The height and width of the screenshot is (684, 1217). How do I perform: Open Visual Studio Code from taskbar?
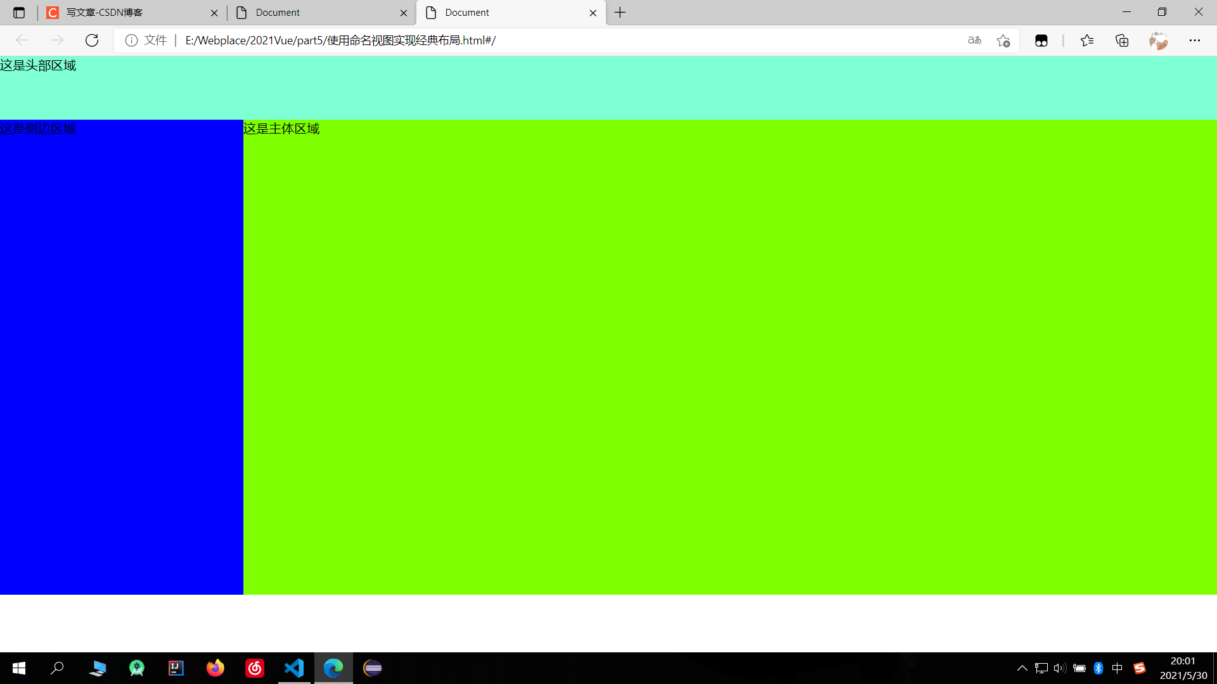pos(294,668)
